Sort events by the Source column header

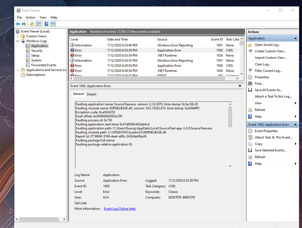coord(177,39)
